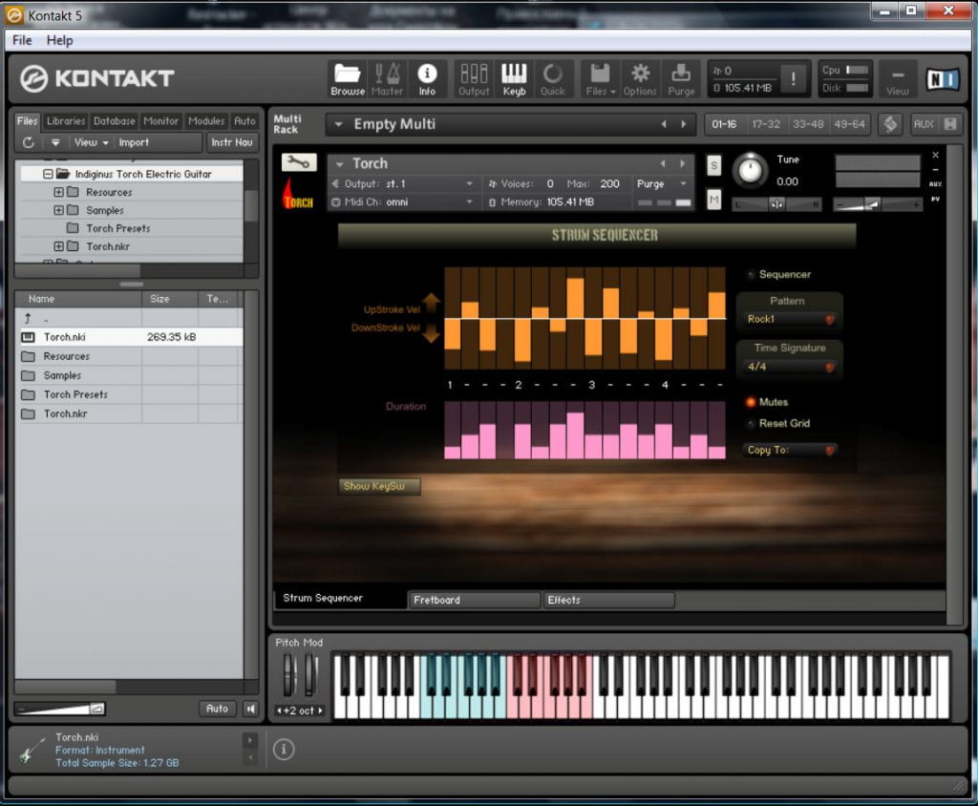Click the instrument volume slider
978x806 pixels.
878,204
